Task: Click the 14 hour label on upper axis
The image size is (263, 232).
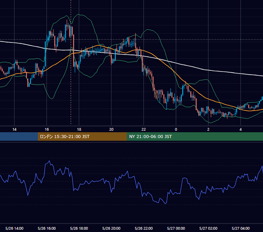Action: pyautogui.click(x=14, y=130)
